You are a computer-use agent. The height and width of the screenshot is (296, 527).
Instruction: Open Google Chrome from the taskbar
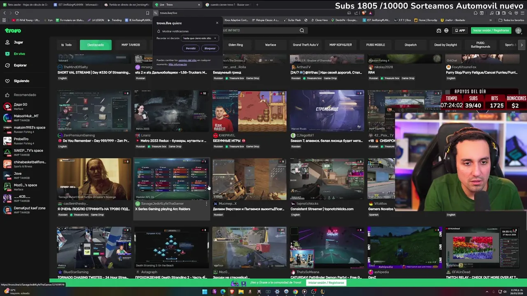(x=295, y=292)
